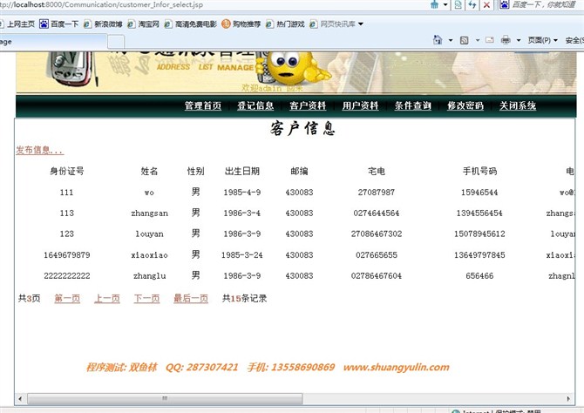Expand the print options dropdown arrow
This screenshot has width=584, height=413.
click(519, 40)
